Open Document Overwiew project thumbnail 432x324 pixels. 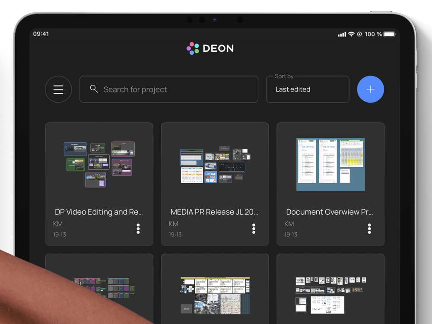330,164
